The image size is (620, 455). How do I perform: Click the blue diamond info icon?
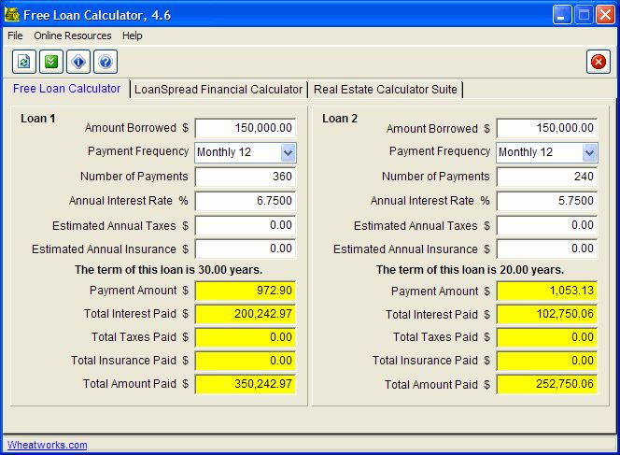[x=78, y=62]
